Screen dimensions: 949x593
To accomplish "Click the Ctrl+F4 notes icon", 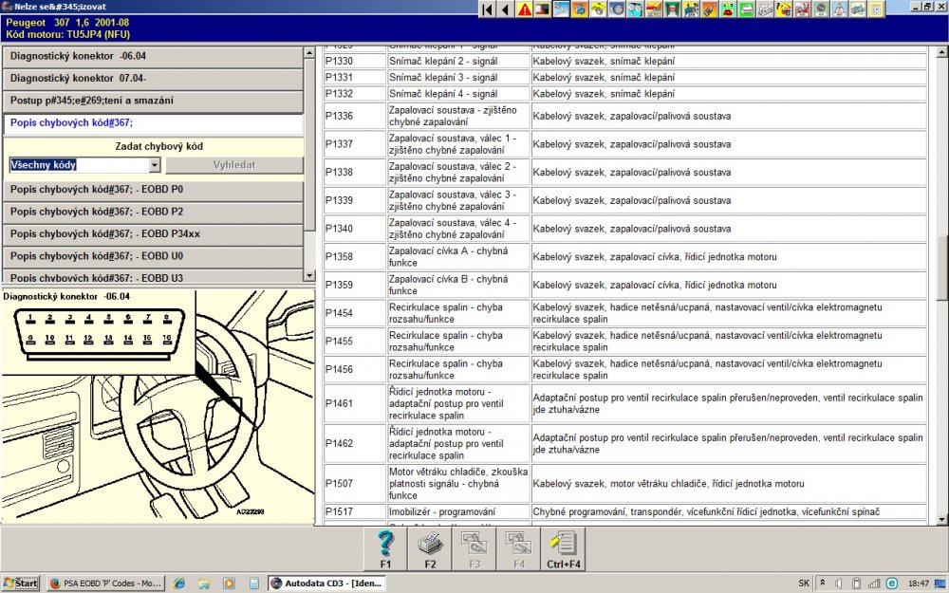I will [x=564, y=548].
